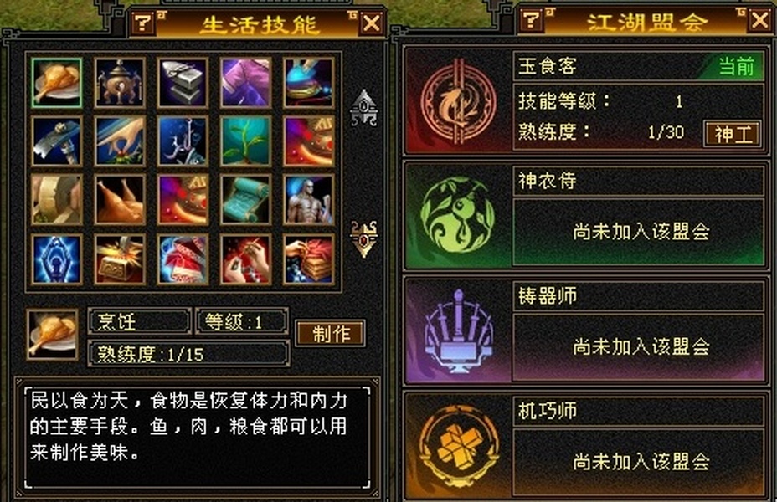Select the green sprout planting skill icon
This screenshot has height=502, width=777.
coord(246,141)
